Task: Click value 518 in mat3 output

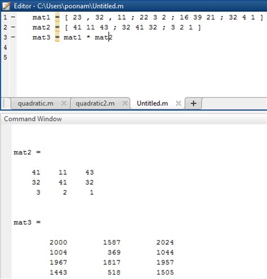Action: click(114, 272)
